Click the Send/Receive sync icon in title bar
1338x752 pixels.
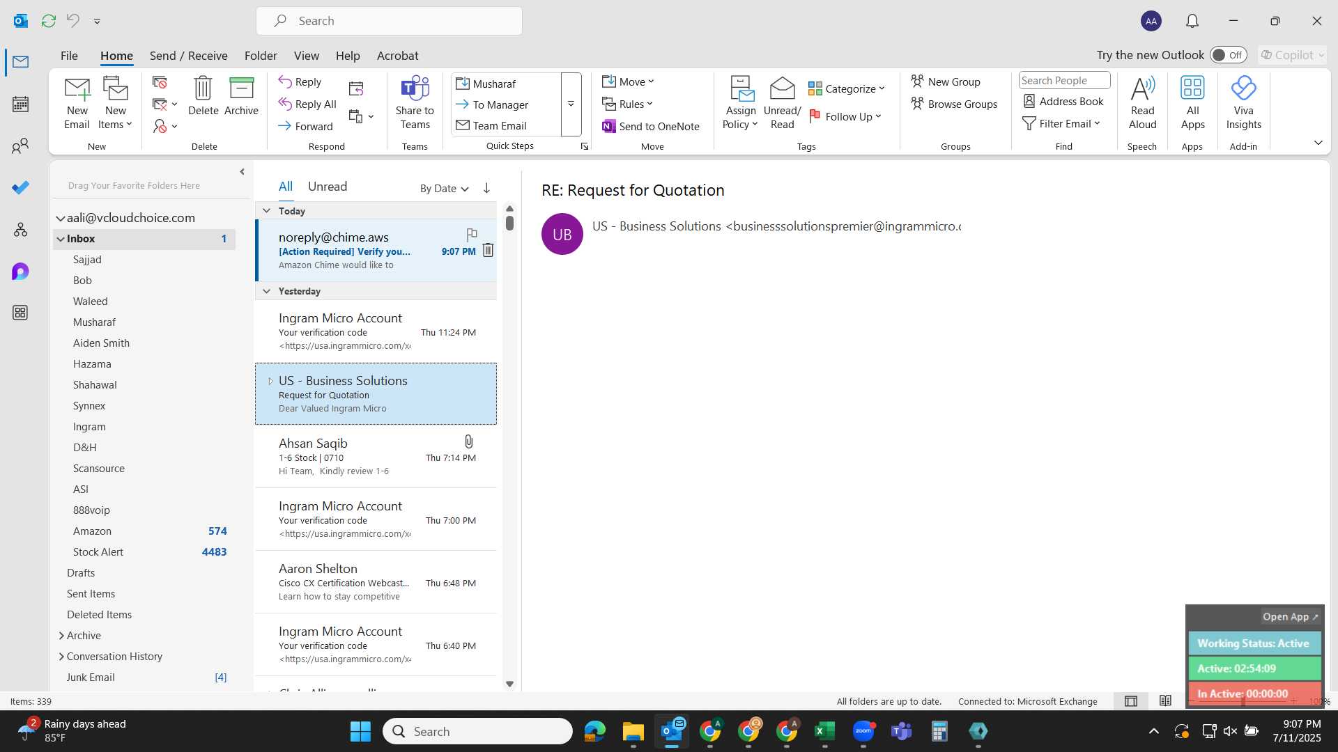pos(49,21)
